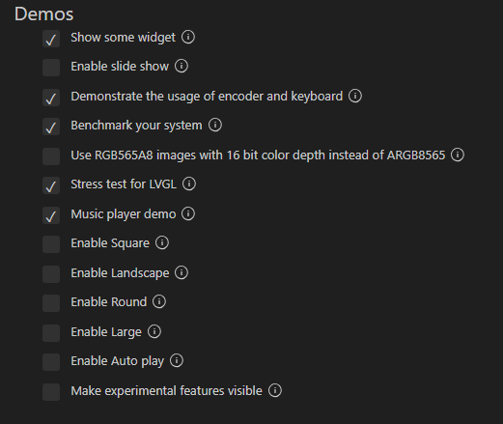Viewport: 503px width, 424px height.
Task: Uncheck the Show some widget checkbox
Action: [x=51, y=39]
